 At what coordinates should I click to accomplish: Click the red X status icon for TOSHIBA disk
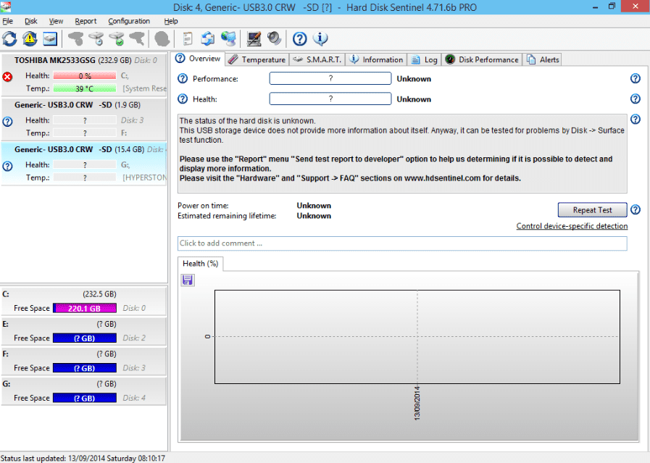point(7,77)
